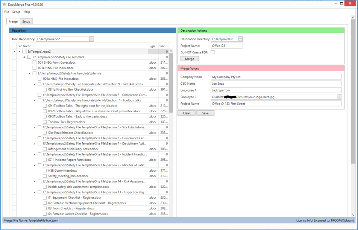Click the Destination Directory browse button
This screenshot has height=230, width=358.
(241, 39)
